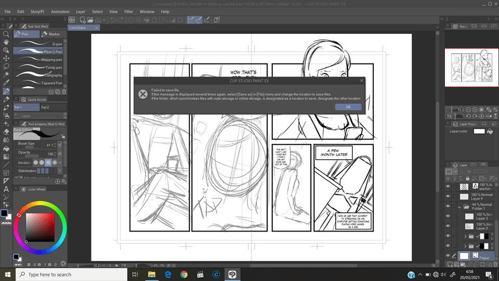
Task: Create a new document from toolbar
Action: click(x=83, y=20)
